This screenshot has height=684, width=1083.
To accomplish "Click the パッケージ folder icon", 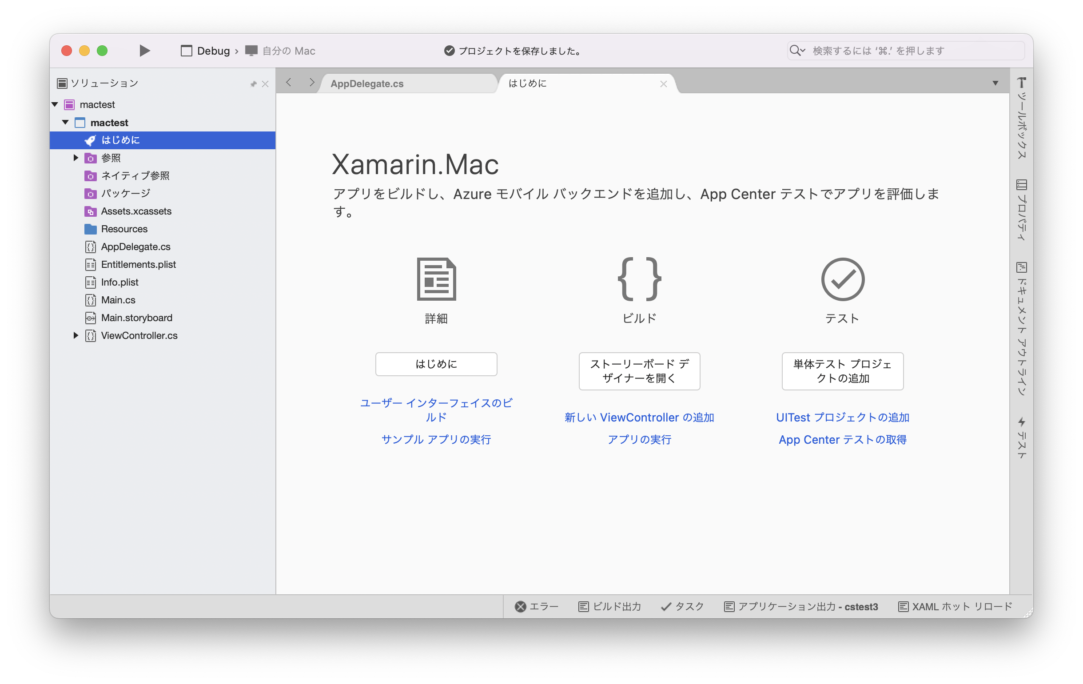I will click(91, 194).
